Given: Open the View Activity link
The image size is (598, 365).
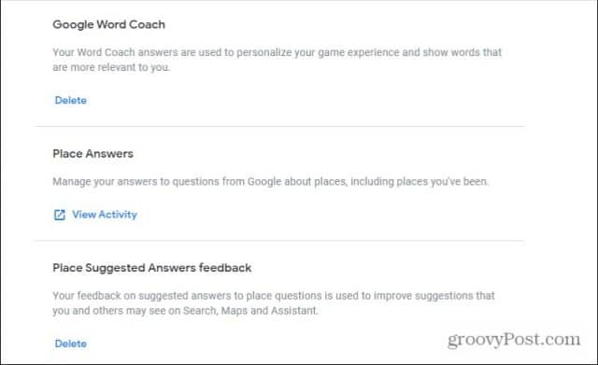Looking at the screenshot, I should 104,215.
